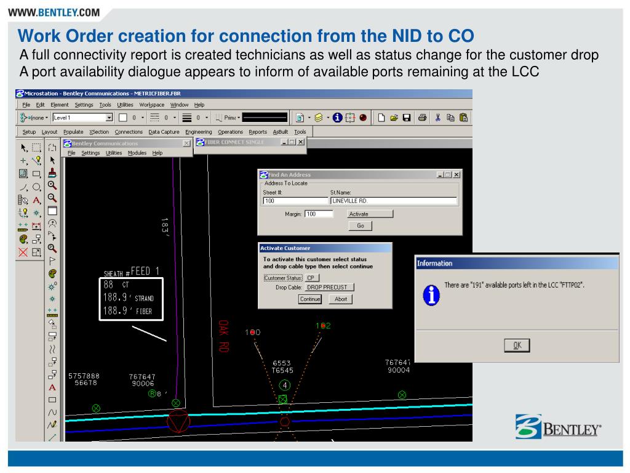The height and width of the screenshot is (473, 630).
Task: Click the red paint brush Update View icon
Action: [x=52, y=173]
